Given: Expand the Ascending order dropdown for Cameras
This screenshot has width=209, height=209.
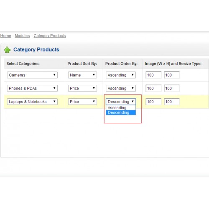Looking at the screenshot, I should click(x=121, y=75).
